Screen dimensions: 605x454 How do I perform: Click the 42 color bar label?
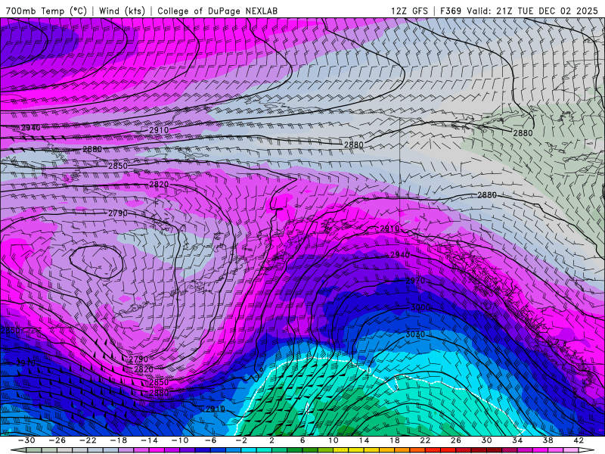click(x=579, y=440)
